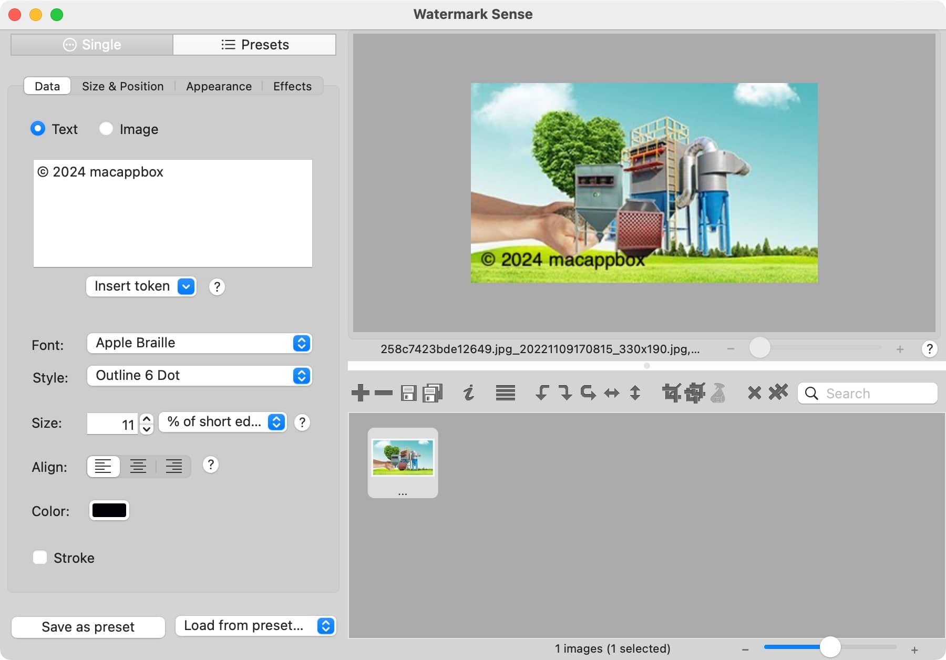Open the Insert token dropdown
The height and width of the screenshot is (660, 946).
pyautogui.click(x=141, y=286)
